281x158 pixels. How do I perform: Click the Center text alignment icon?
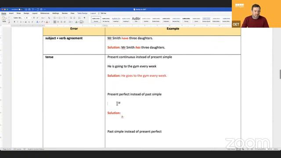click(x=58, y=22)
